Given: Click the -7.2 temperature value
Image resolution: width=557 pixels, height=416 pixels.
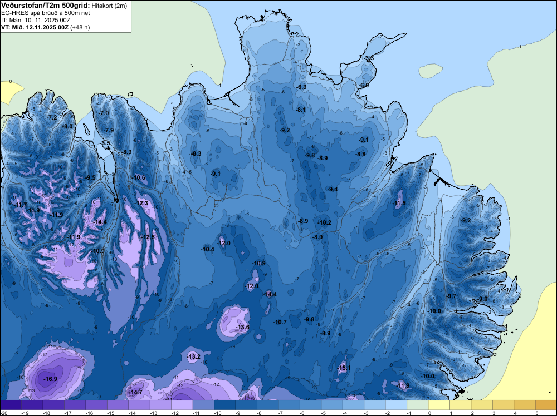Looking at the screenshot, I should [x=52, y=117].
